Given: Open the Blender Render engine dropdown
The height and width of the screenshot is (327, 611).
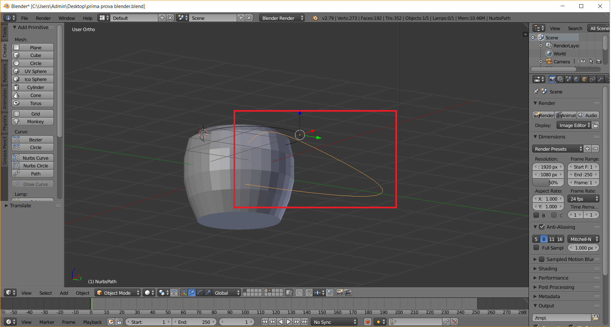Looking at the screenshot, I should 282,18.
